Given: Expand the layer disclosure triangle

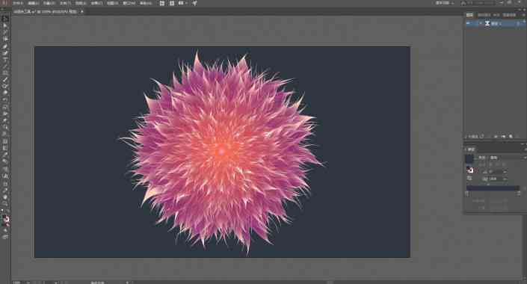Looking at the screenshot, I should pyautogui.click(x=481, y=23).
